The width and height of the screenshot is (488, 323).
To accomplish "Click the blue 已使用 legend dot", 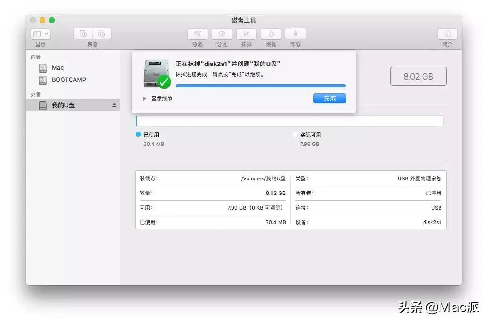I will point(138,134).
